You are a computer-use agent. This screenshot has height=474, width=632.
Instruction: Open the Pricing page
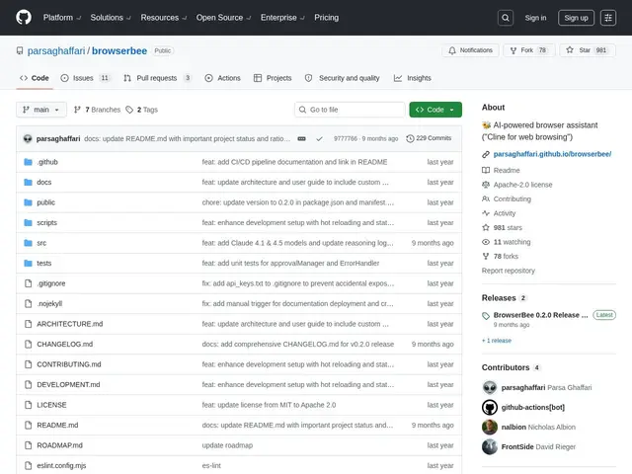point(327,18)
